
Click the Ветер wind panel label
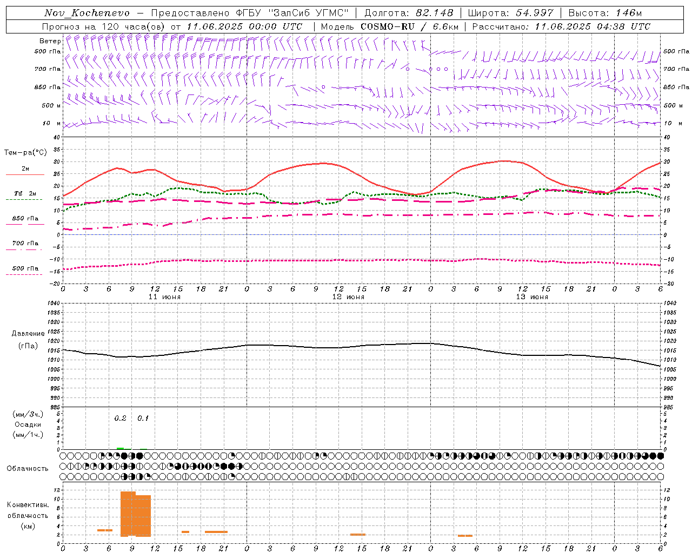click(x=50, y=41)
